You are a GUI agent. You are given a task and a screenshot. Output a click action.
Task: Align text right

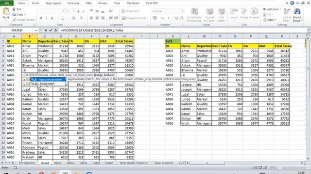103,18
